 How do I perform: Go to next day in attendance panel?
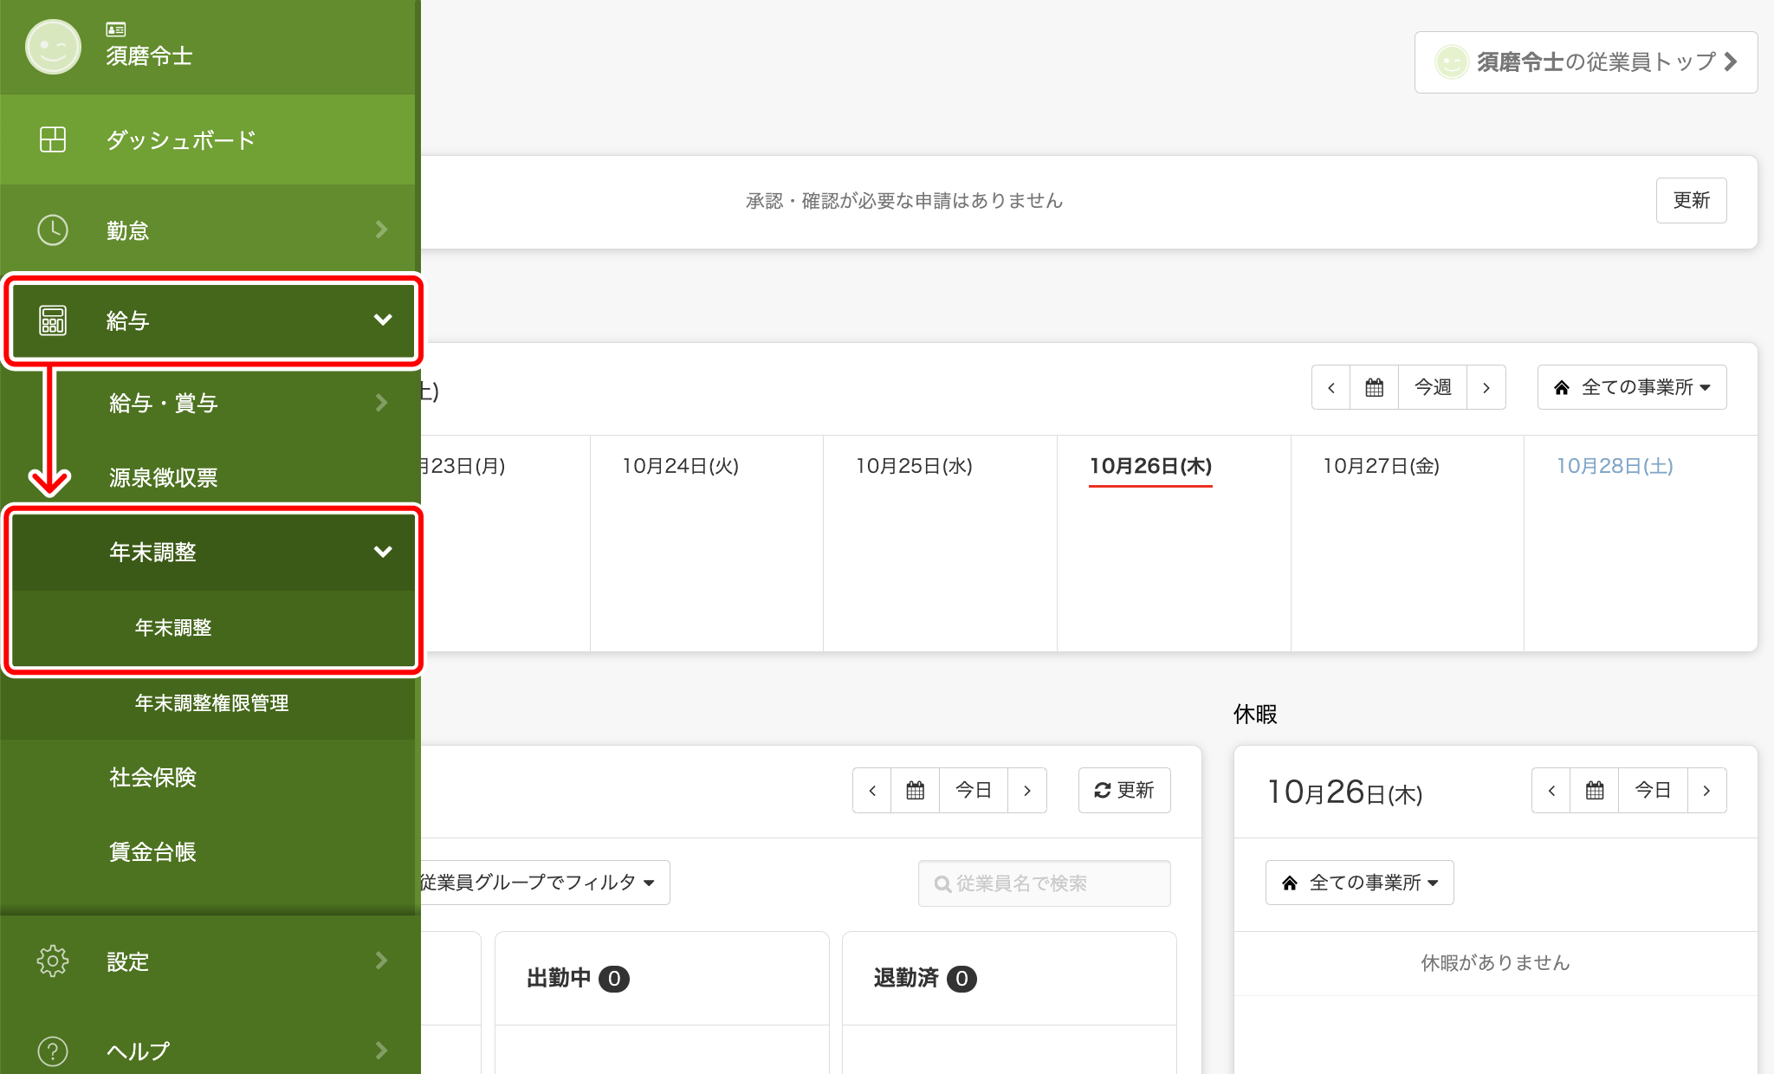(1027, 790)
